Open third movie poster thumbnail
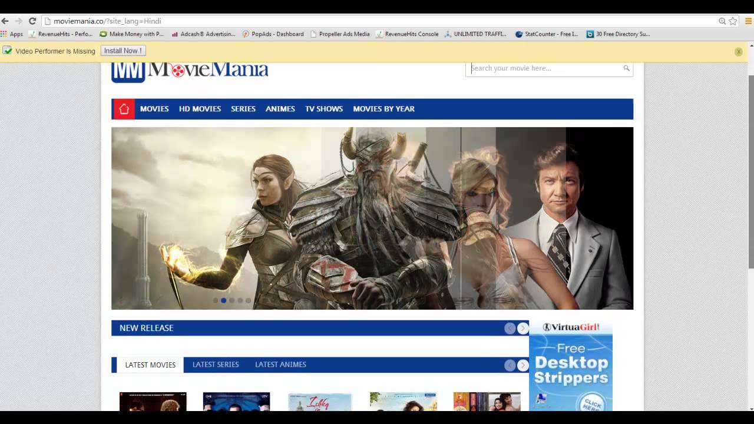The image size is (754, 424). click(320, 402)
